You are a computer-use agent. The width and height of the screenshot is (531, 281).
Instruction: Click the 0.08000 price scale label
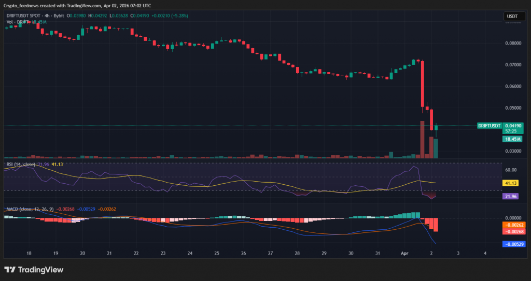[512, 43]
